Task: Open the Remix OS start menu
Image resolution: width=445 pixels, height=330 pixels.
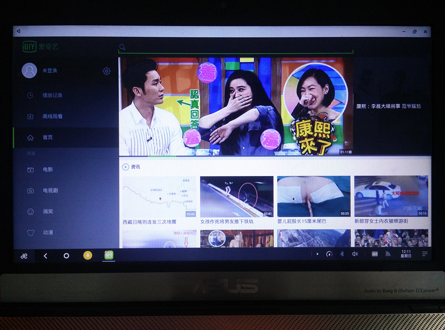Action: [24, 256]
